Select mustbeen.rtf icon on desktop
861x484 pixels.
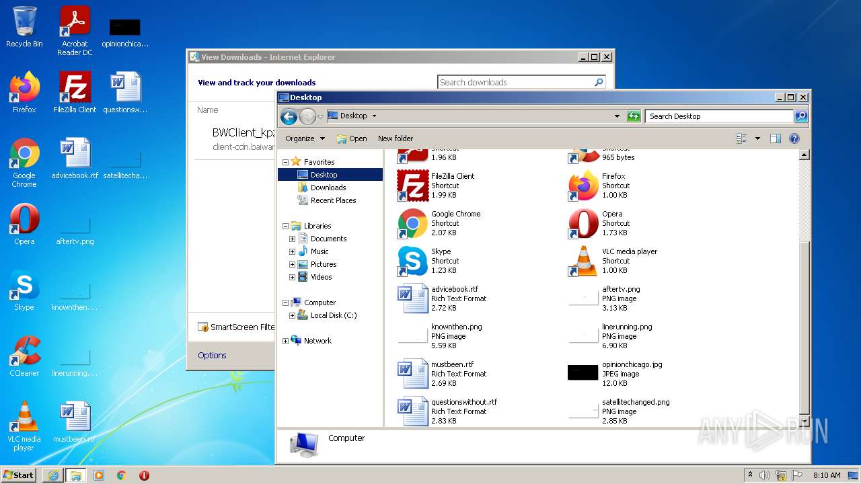click(x=75, y=422)
